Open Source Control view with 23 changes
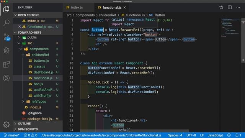 tap(7, 37)
